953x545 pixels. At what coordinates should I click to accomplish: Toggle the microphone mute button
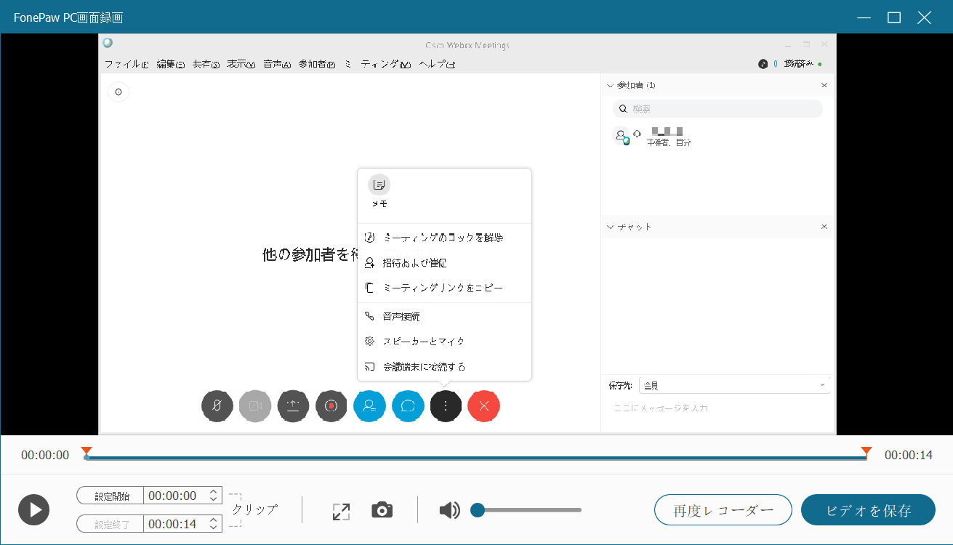click(217, 406)
